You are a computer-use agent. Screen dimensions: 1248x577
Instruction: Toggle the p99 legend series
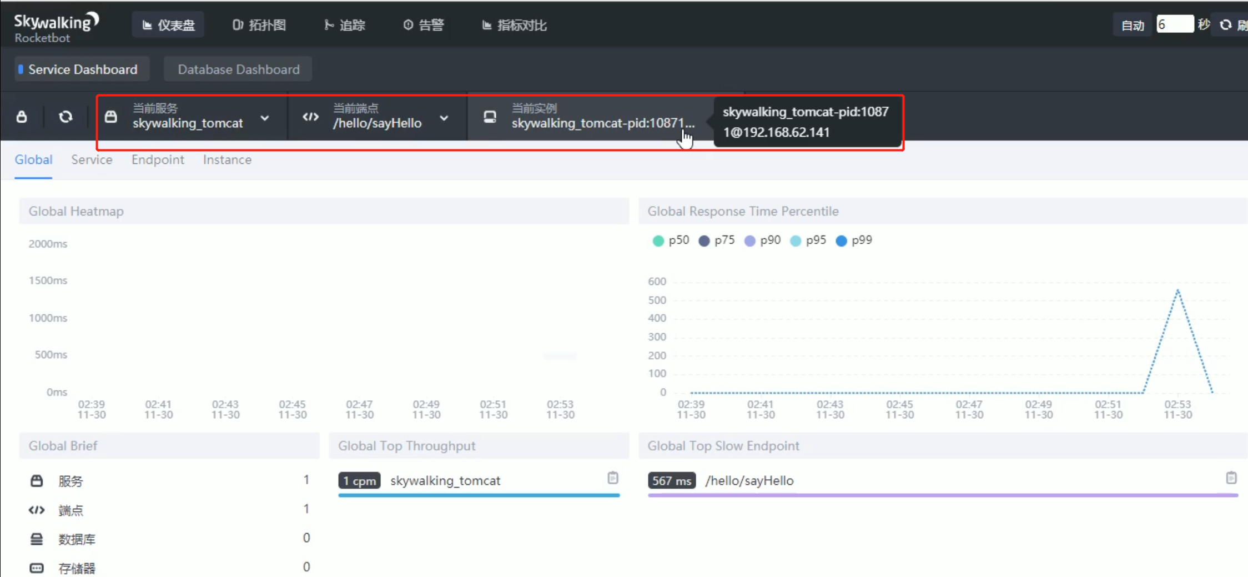(x=854, y=240)
